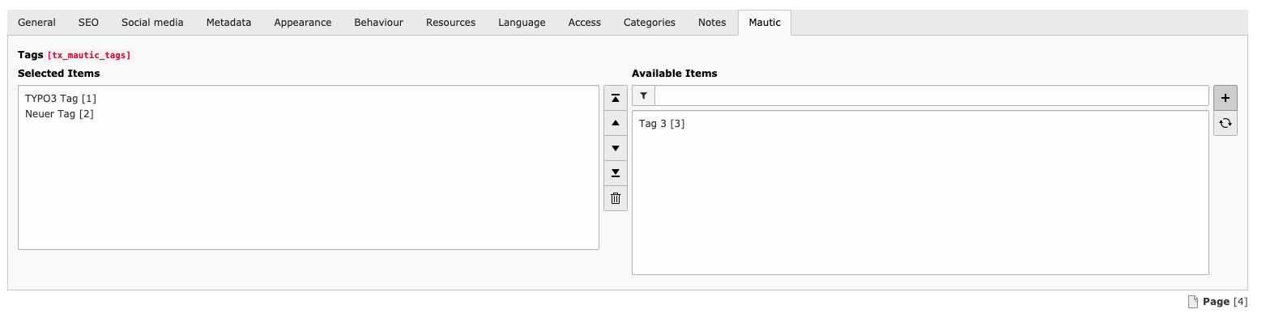The width and height of the screenshot is (1266, 322).
Task: Refresh available tags list
Action: (1226, 123)
